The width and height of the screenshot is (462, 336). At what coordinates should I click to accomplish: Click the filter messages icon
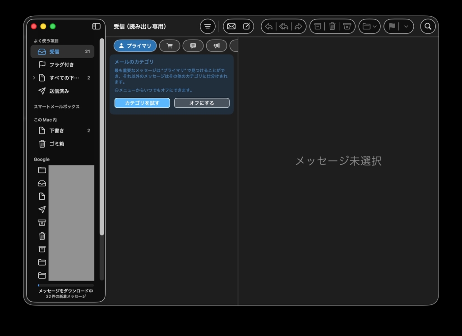(208, 26)
